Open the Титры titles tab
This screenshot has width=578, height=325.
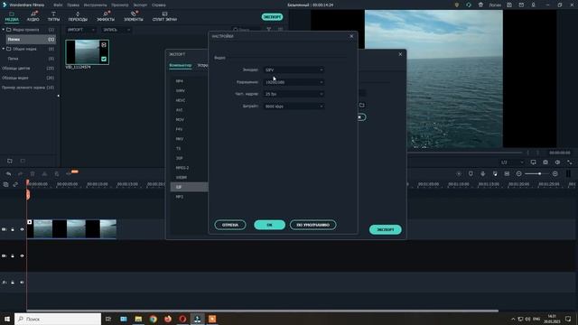[x=53, y=16]
